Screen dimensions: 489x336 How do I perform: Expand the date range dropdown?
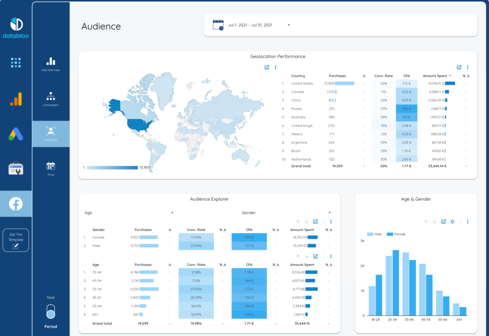click(x=289, y=25)
